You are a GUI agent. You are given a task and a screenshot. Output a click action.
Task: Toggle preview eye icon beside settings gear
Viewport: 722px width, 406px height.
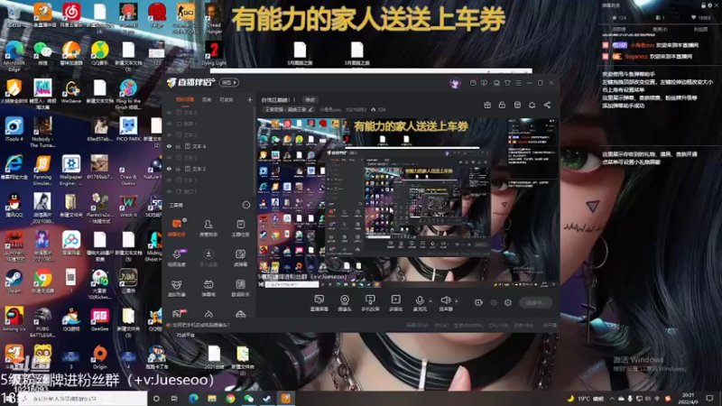pos(494,303)
